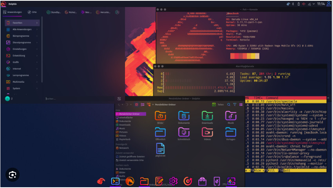
Task: Open the orange dragon browser dock icon
Action: pyautogui.click(x=130, y=181)
